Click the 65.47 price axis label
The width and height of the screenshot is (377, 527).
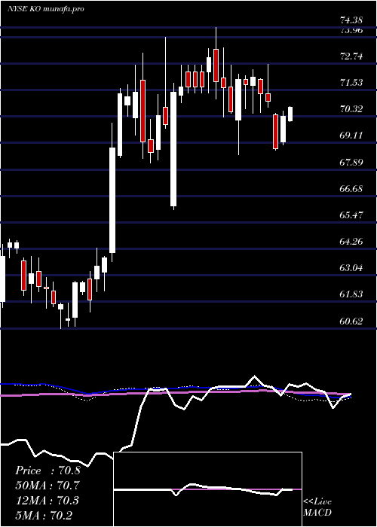[351, 215]
